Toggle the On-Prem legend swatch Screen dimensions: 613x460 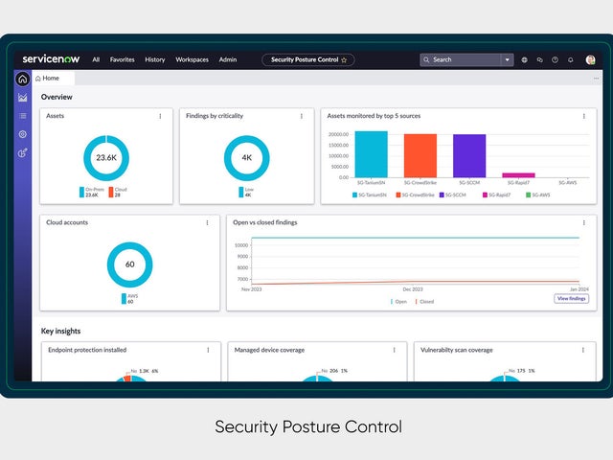(x=81, y=192)
